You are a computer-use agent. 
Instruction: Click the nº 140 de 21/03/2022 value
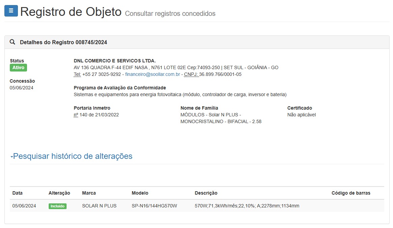(96, 115)
